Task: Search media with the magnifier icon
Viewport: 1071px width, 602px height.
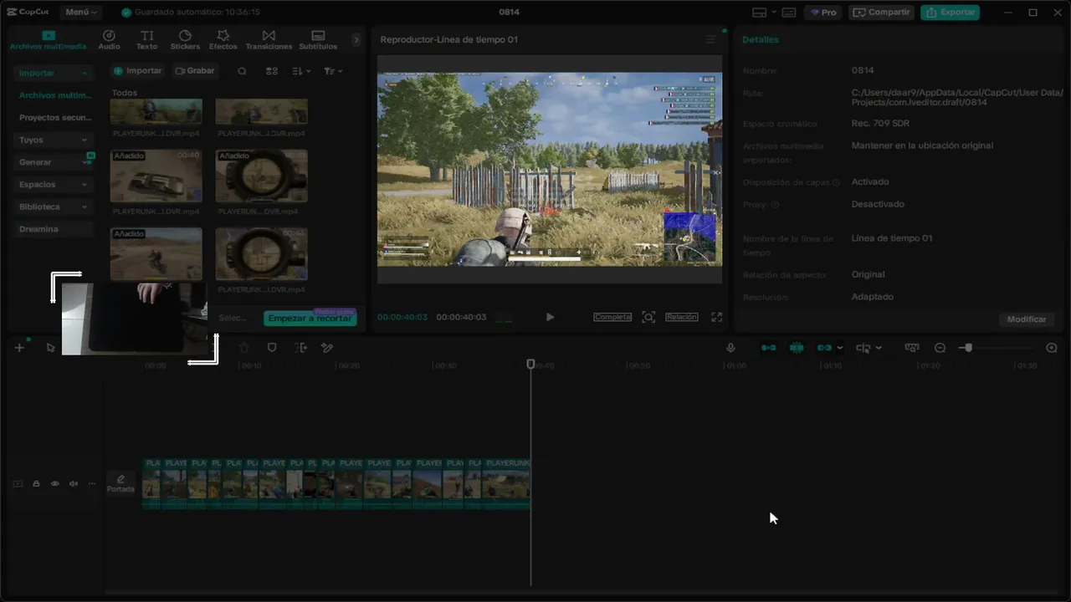Action: tap(242, 71)
